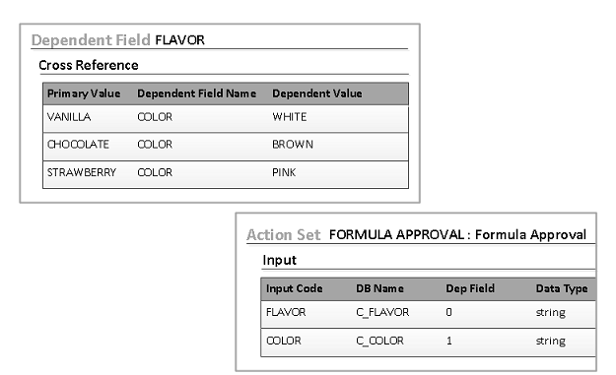Viewport: 616px width, 375px height.
Task: Click the Dependent Field Name column header
Action: [x=196, y=94]
